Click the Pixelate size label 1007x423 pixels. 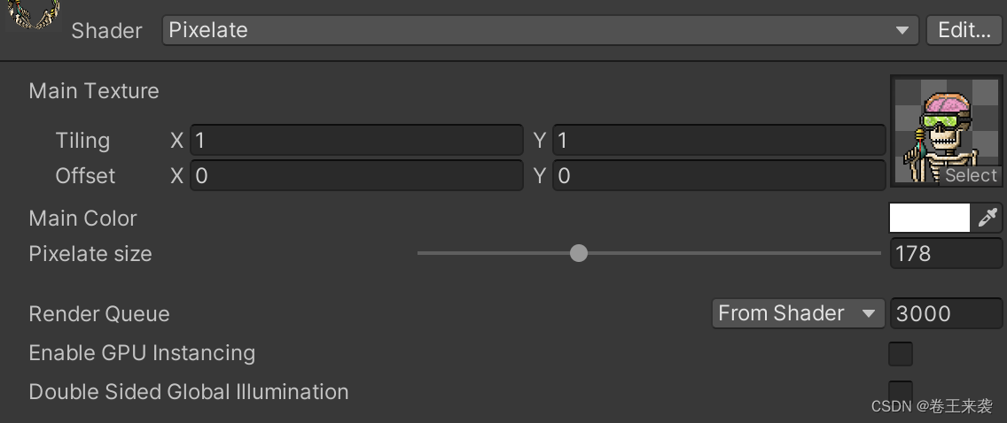coord(90,254)
